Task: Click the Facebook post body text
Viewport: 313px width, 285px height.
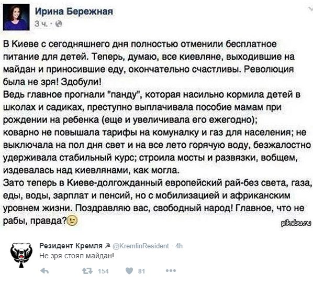Action: (x=157, y=132)
